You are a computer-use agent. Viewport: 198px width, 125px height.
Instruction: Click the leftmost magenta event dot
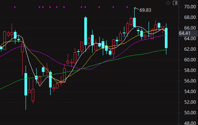[15, 7]
